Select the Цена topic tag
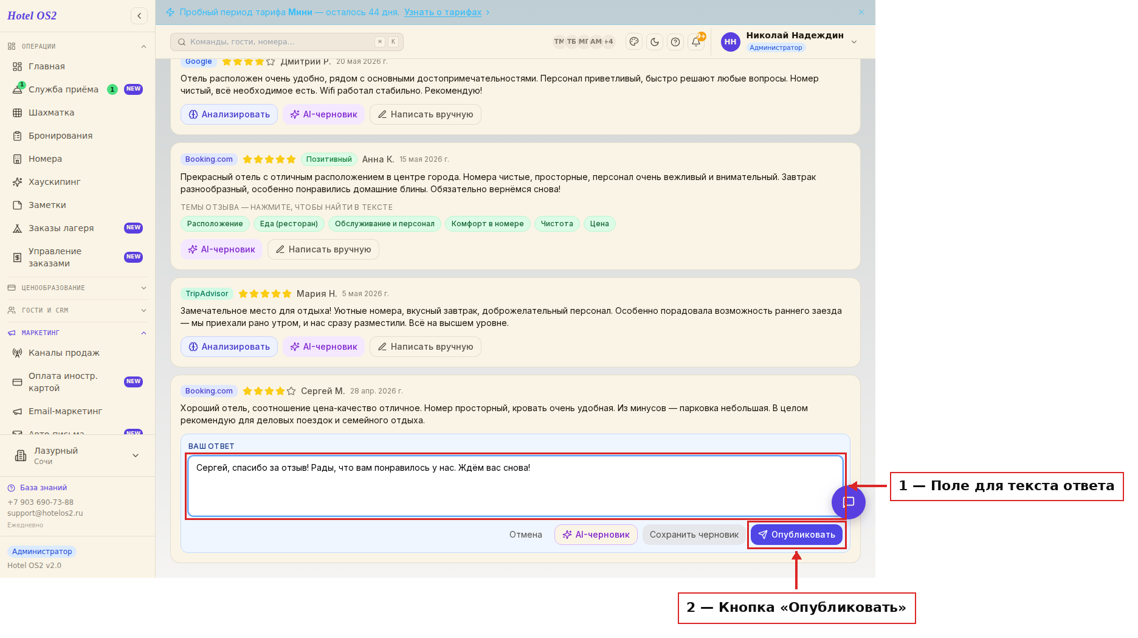The height and width of the screenshot is (638, 1138). (599, 224)
